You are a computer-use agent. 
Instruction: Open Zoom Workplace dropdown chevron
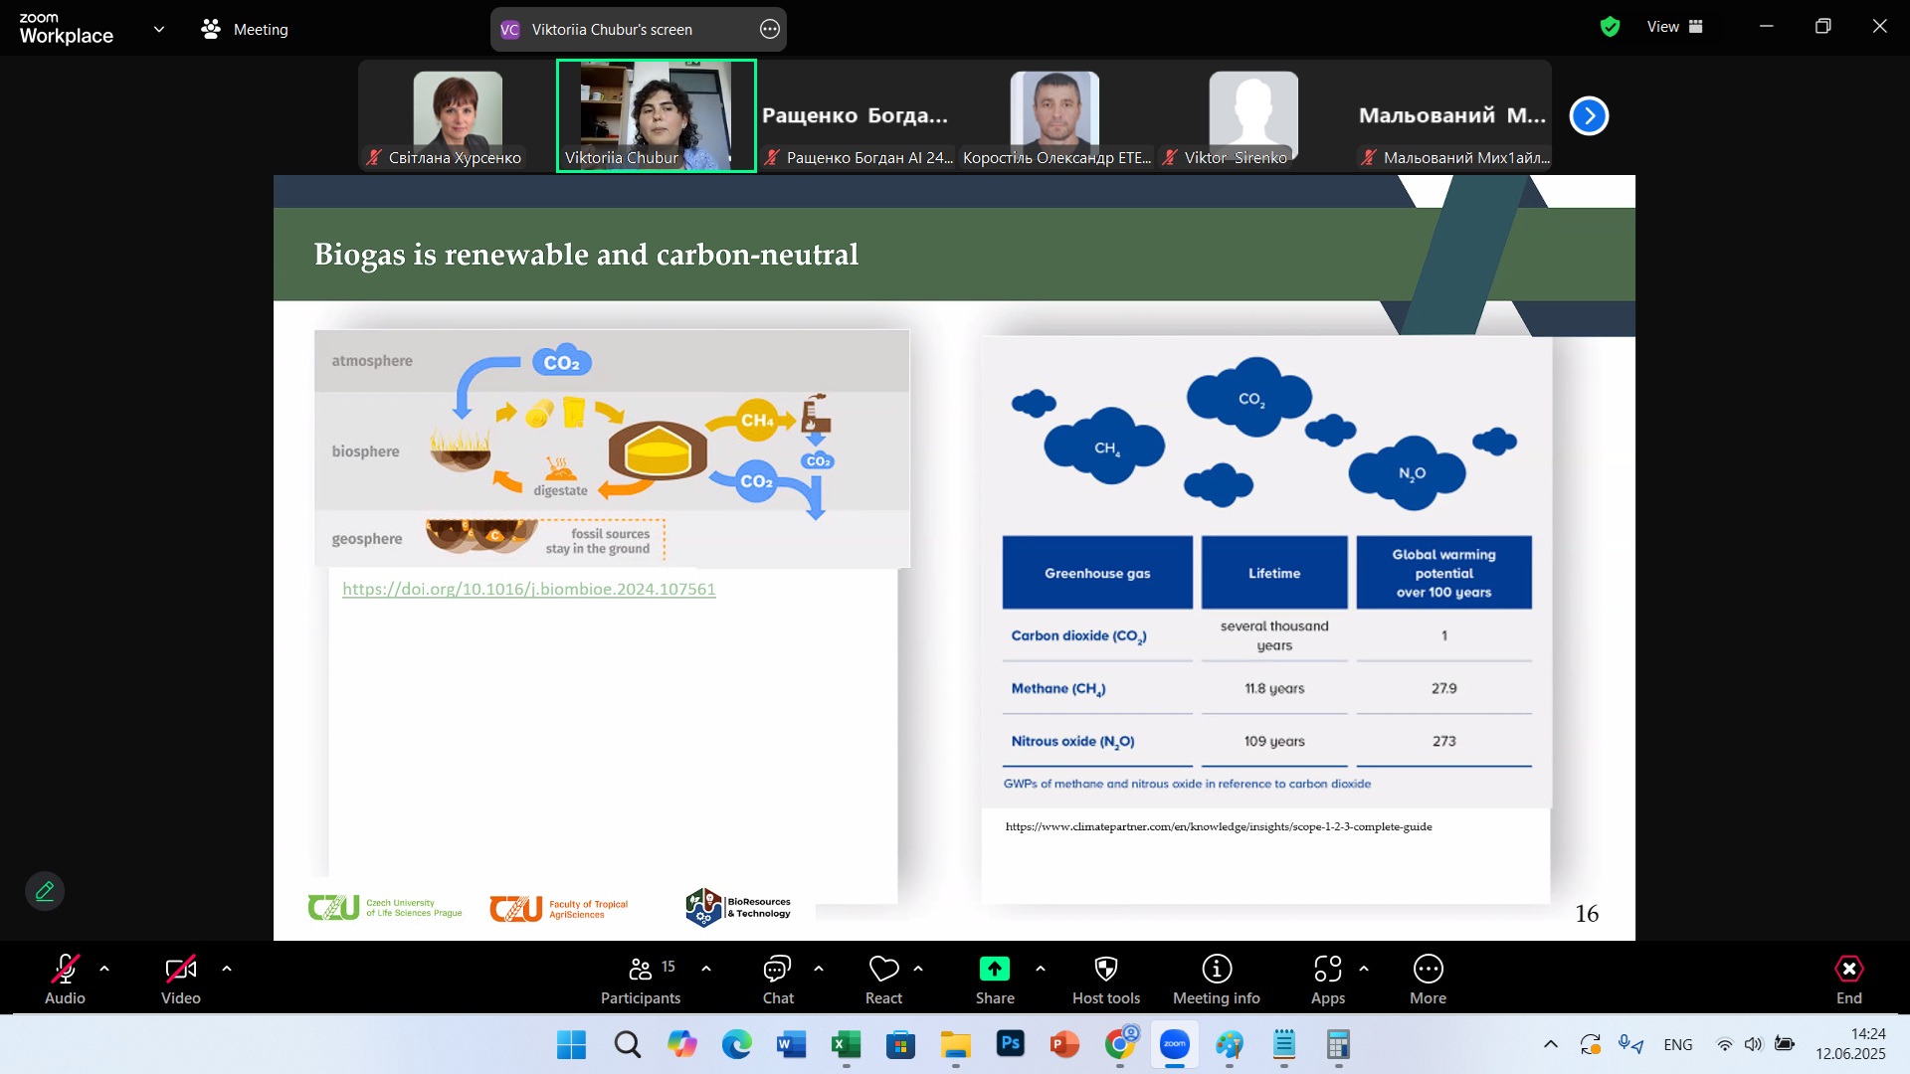(159, 29)
